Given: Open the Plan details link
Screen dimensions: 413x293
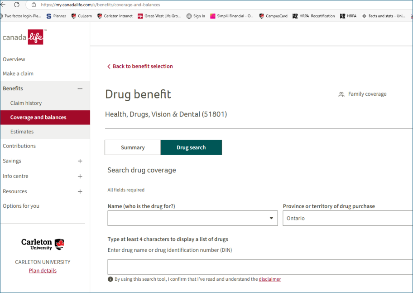Looking at the screenshot, I should 43,271.
